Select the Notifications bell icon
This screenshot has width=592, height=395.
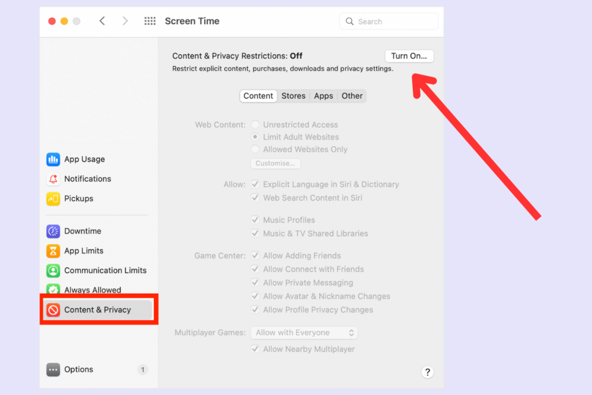[53, 179]
